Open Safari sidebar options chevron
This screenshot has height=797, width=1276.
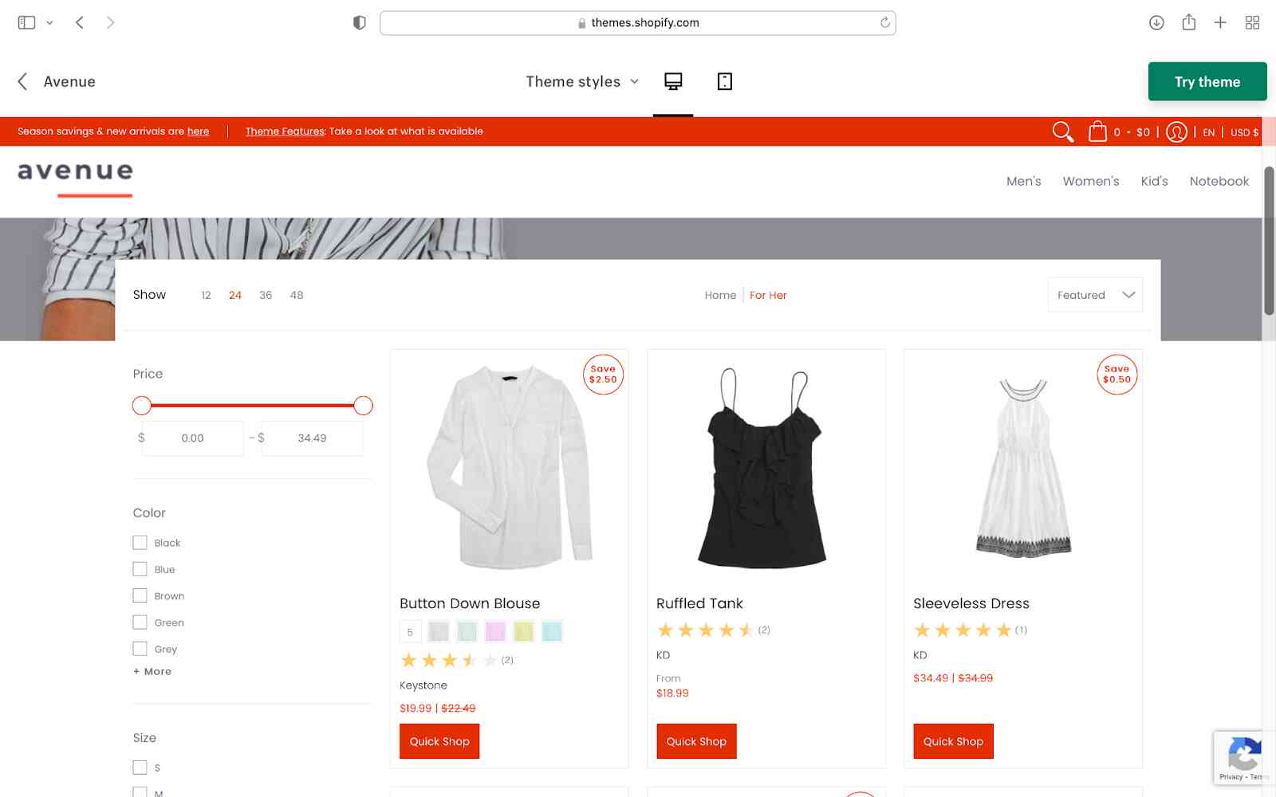point(49,22)
